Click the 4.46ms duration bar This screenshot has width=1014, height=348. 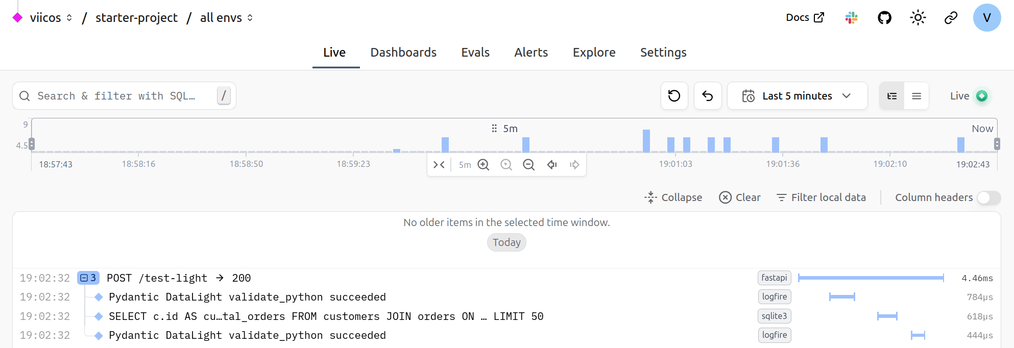click(x=871, y=278)
